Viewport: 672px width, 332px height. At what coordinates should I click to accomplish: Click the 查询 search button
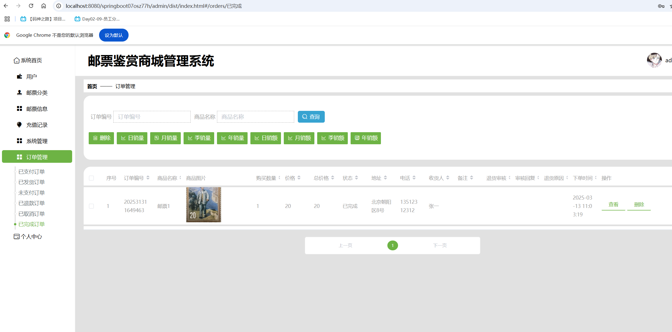point(311,117)
